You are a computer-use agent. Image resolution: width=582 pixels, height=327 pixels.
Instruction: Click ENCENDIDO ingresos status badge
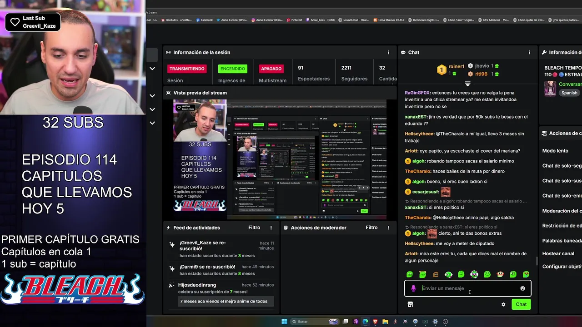point(233,69)
